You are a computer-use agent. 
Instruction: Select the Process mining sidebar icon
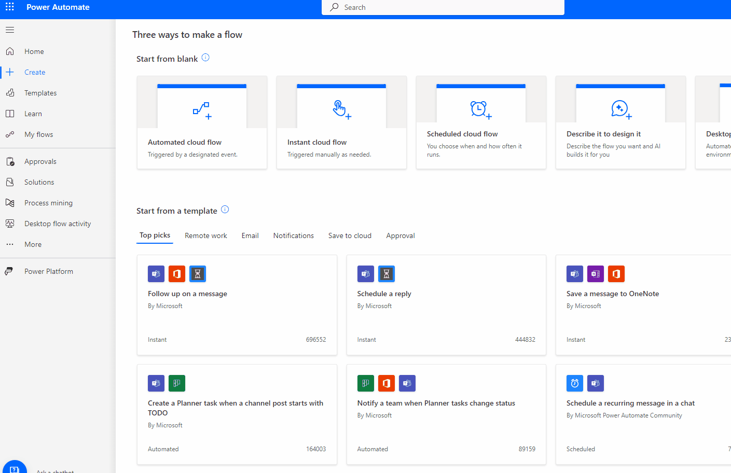pyautogui.click(x=10, y=203)
